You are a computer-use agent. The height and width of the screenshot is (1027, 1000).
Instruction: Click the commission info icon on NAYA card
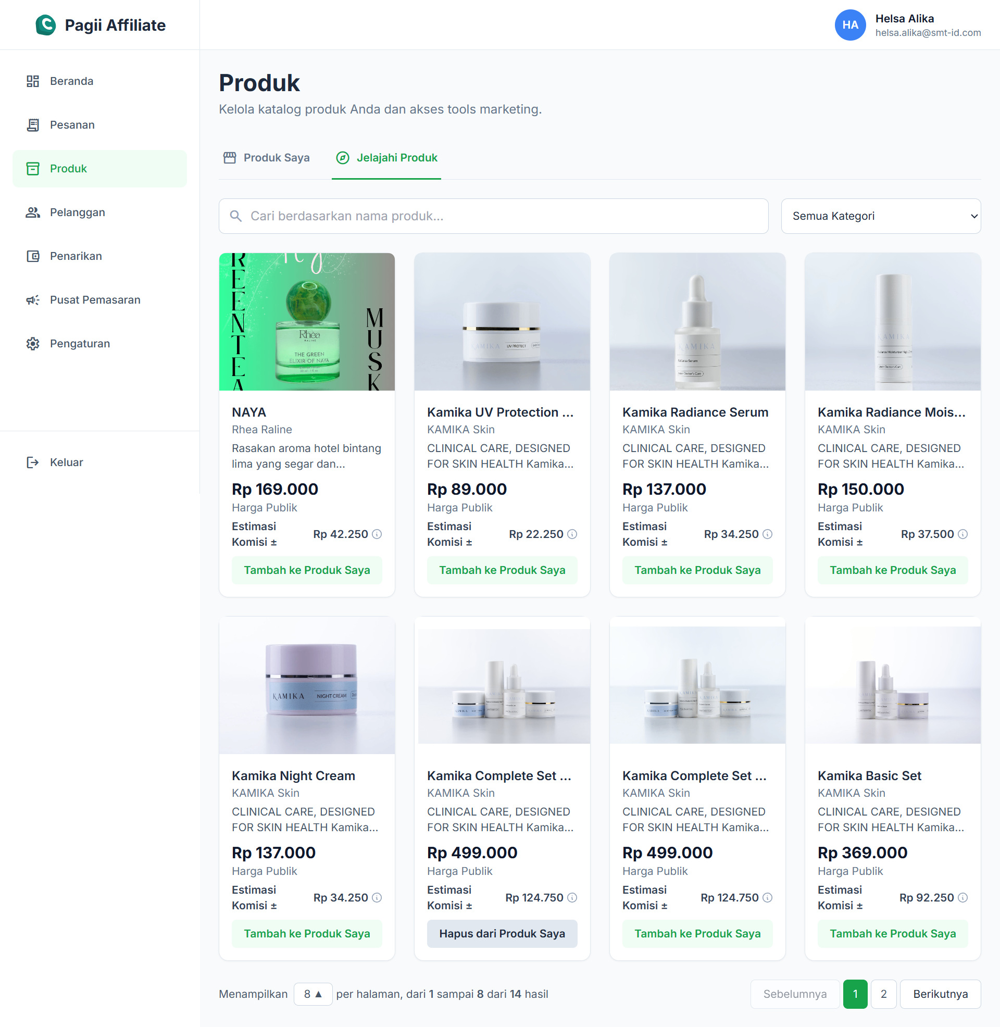tap(377, 534)
